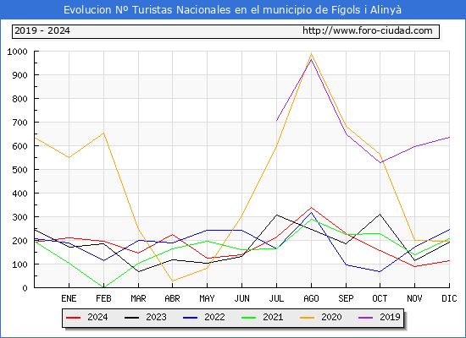Click the 900 value on the y-axis
Viewport: 466px width, 338px height.
pyautogui.click(x=20, y=75)
